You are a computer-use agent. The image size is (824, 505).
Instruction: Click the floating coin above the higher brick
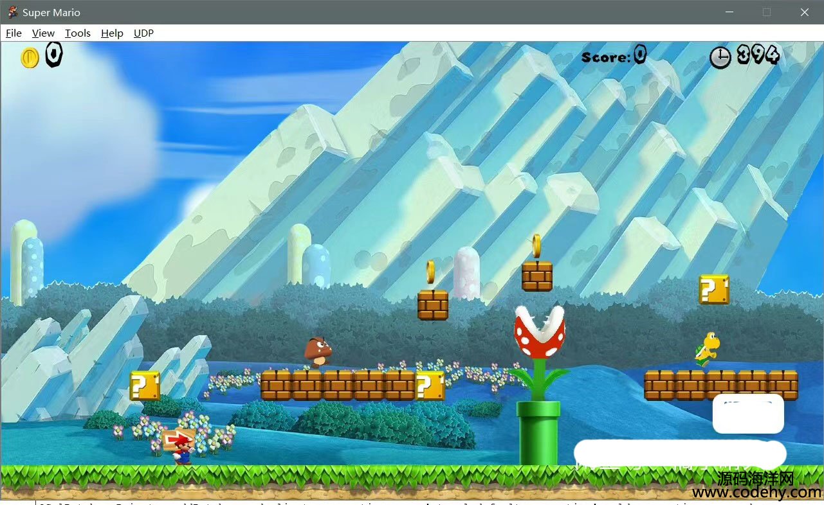(536, 246)
